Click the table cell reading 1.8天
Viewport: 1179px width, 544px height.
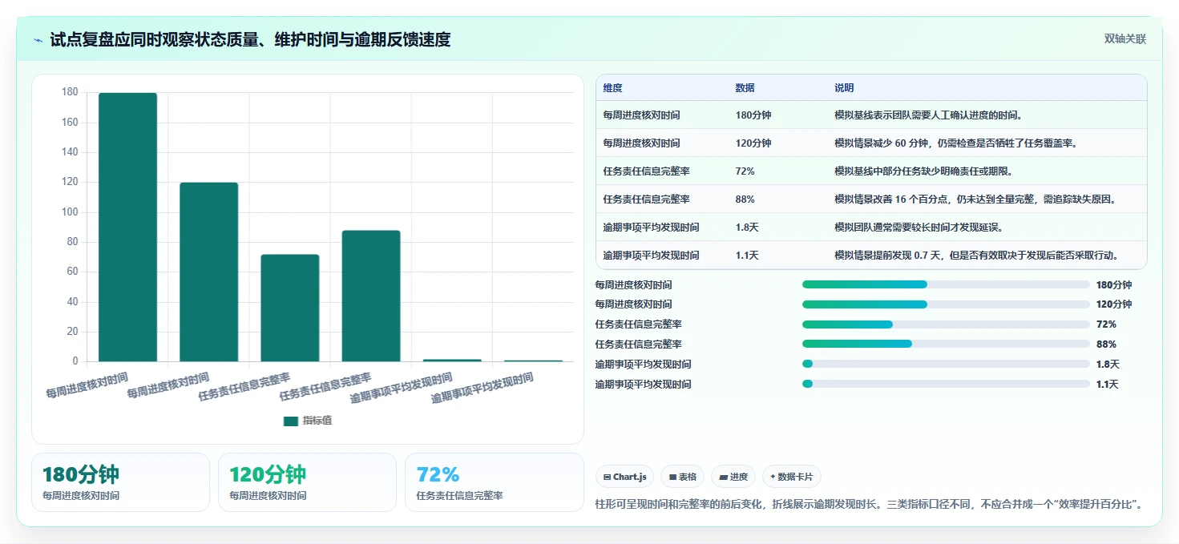[x=747, y=228]
